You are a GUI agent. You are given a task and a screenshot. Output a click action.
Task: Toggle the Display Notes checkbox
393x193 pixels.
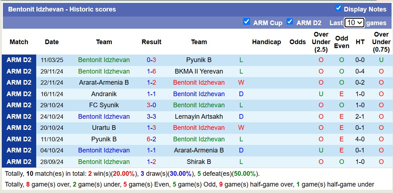(x=338, y=8)
